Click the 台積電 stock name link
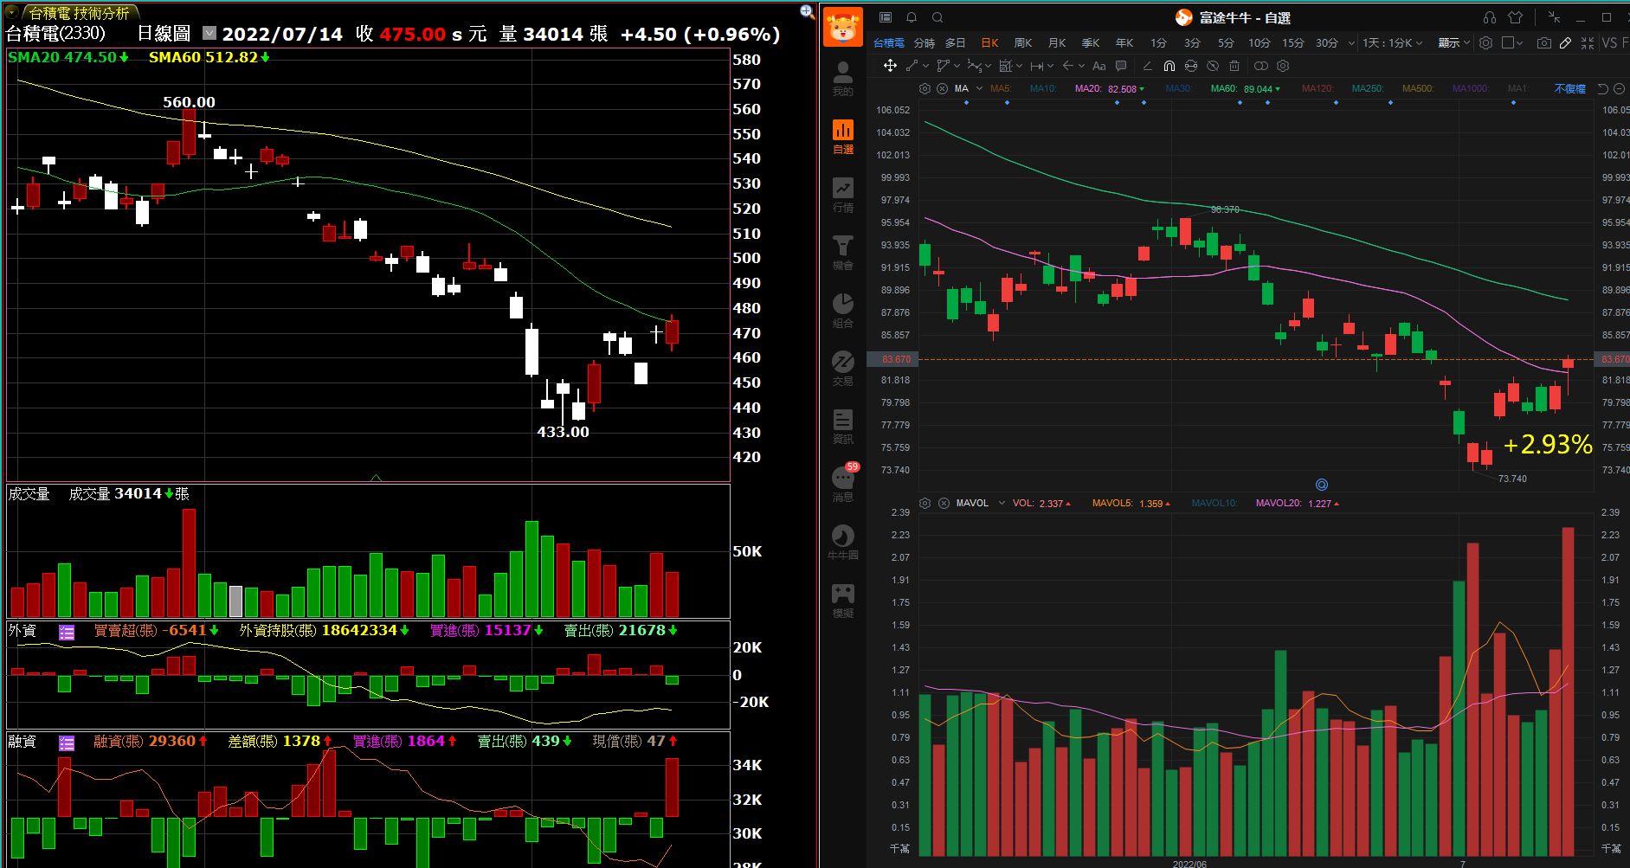 [889, 42]
